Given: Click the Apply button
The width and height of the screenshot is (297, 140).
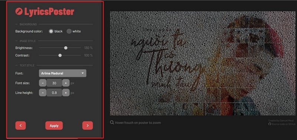Looking at the screenshot, I should 54,126.
